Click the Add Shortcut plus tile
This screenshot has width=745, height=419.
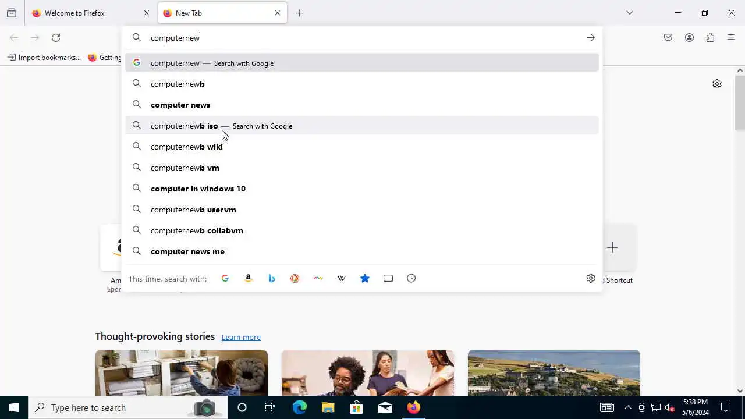click(x=612, y=247)
